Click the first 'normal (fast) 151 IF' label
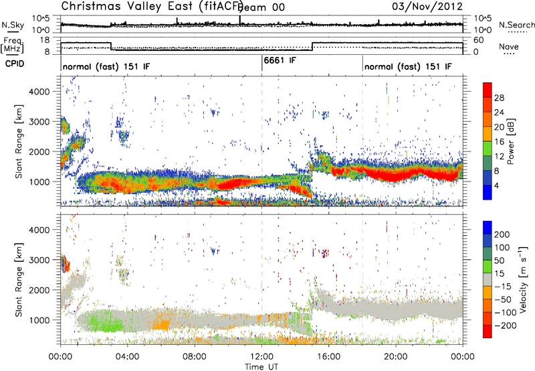The width and height of the screenshot is (535, 371). 106,66
